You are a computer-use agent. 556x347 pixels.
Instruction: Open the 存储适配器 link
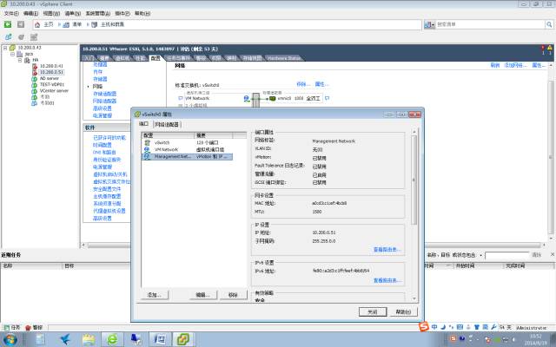(x=104, y=94)
